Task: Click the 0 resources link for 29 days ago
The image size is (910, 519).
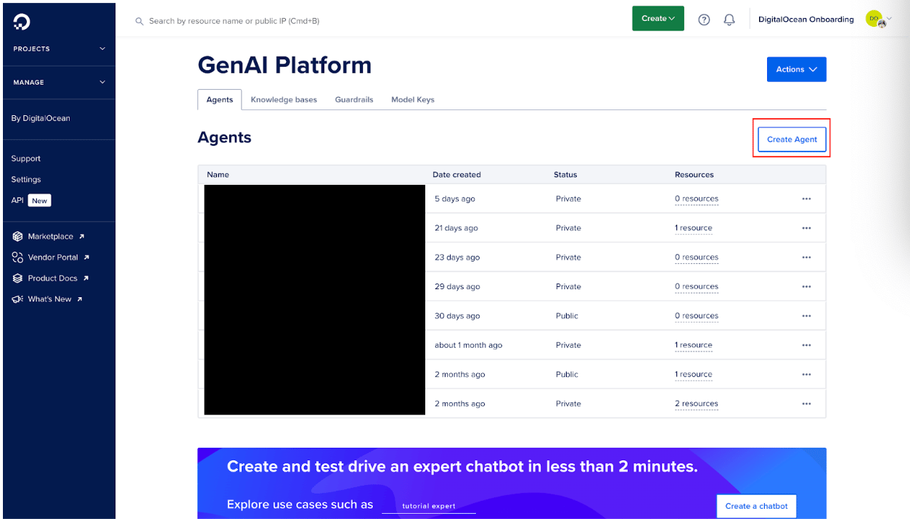Action: [x=697, y=286]
